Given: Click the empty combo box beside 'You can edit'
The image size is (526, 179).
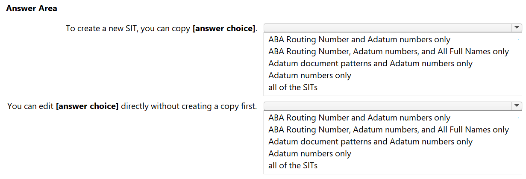Looking at the screenshot, I should pos(393,106).
